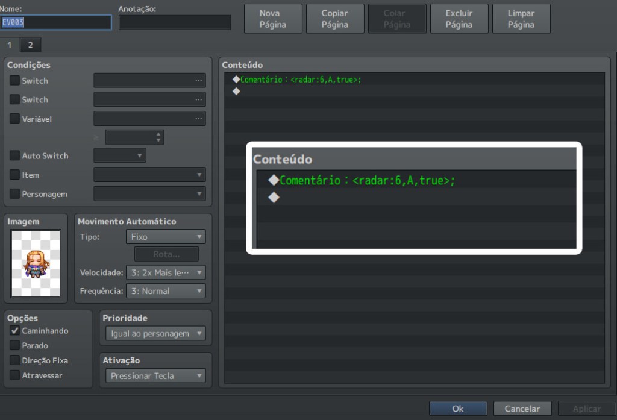
Task: Open the Tipo movement dropdown showing Fixo
Action: [x=166, y=237]
